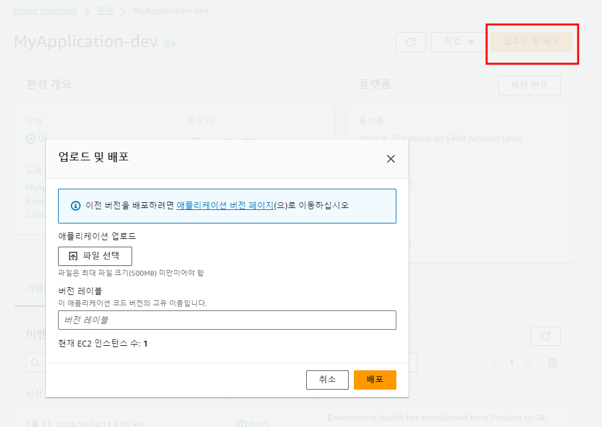This screenshot has width=602, height=427.
Task: Click the 업로드 및 배포 button at top right
Action: click(x=531, y=42)
